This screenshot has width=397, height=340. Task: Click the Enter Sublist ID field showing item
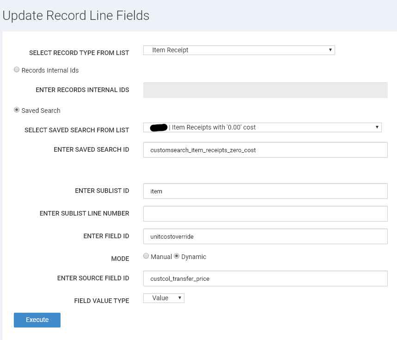(x=265, y=191)
